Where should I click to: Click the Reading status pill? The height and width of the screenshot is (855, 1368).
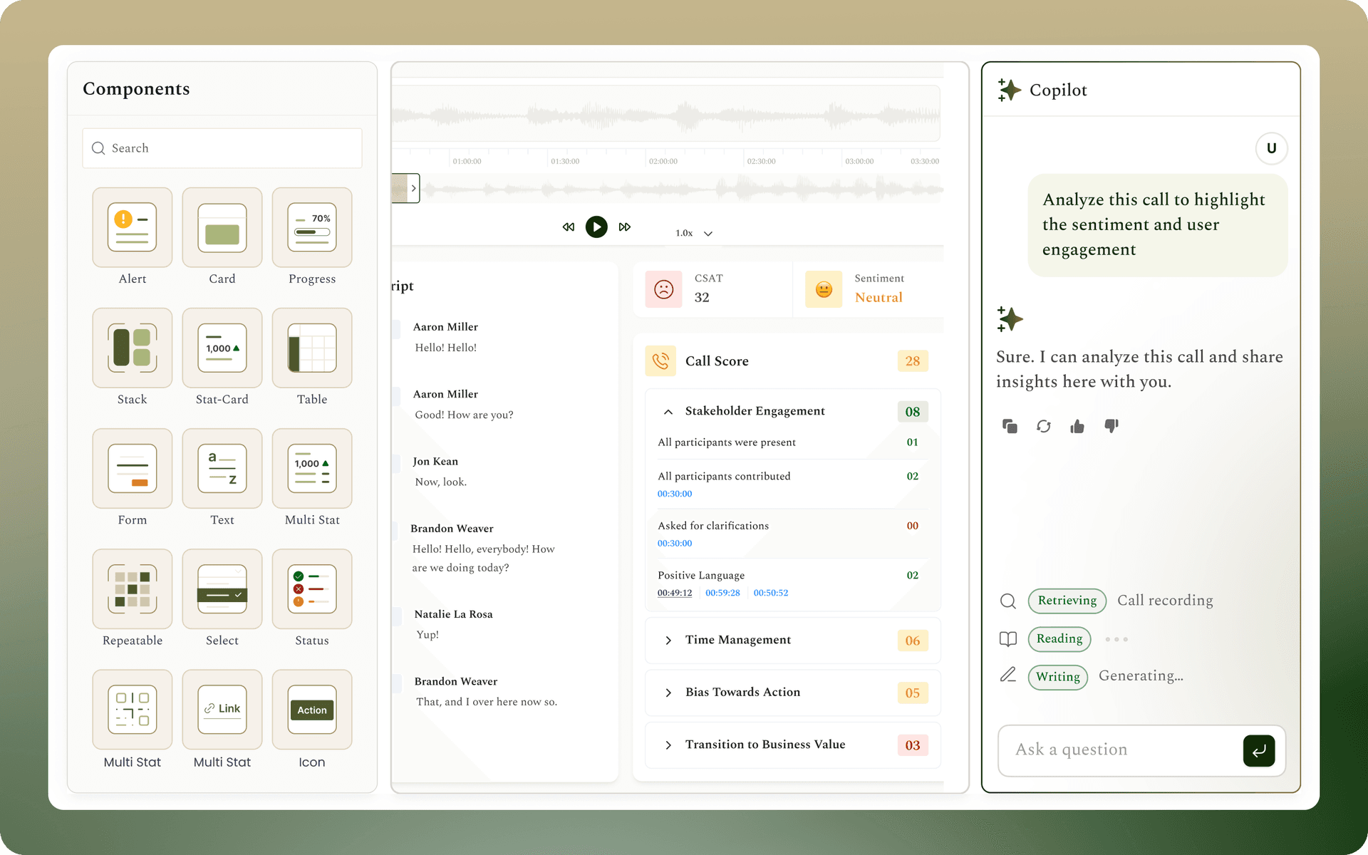pos(1059,639)
